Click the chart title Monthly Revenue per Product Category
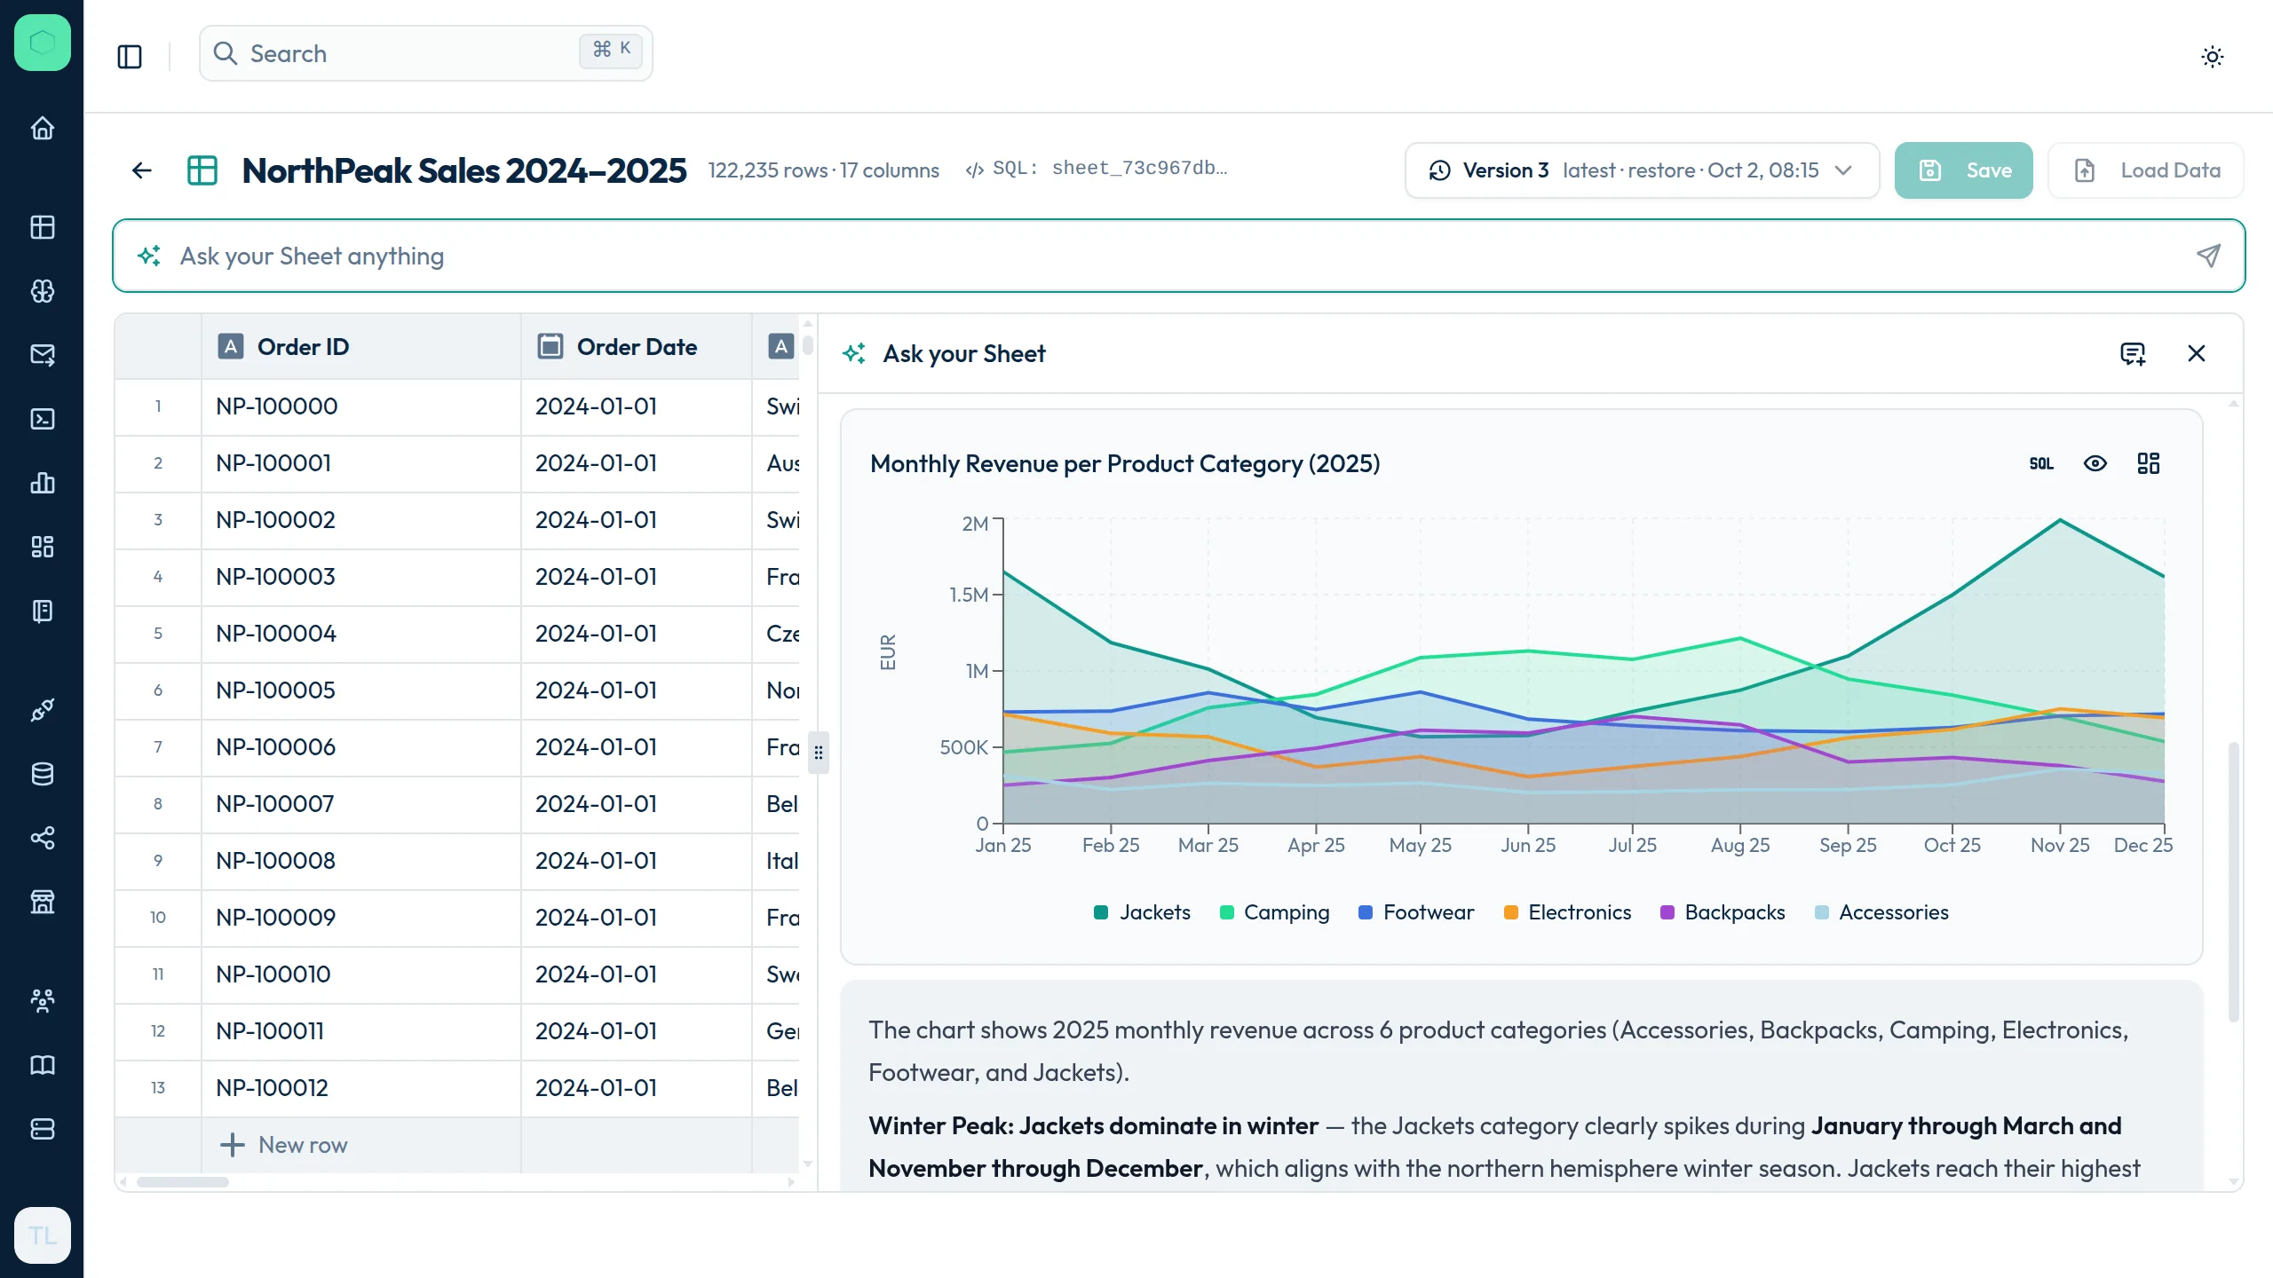This screenshot has height=1278, width=2273. 1125,463
